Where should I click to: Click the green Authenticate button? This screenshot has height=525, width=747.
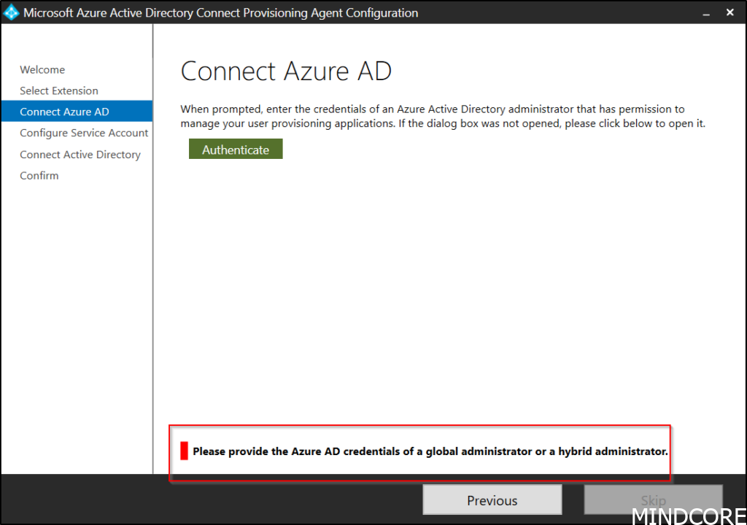236,149
